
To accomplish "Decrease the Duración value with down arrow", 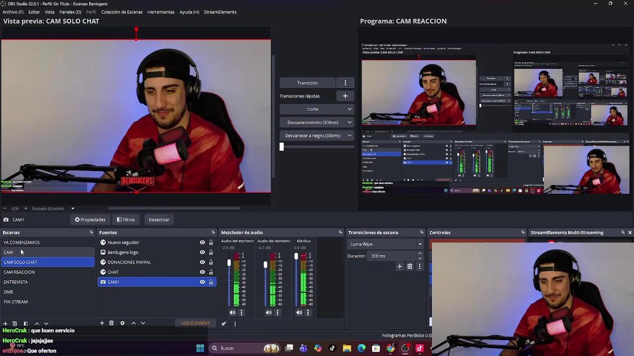I will 420,258.
